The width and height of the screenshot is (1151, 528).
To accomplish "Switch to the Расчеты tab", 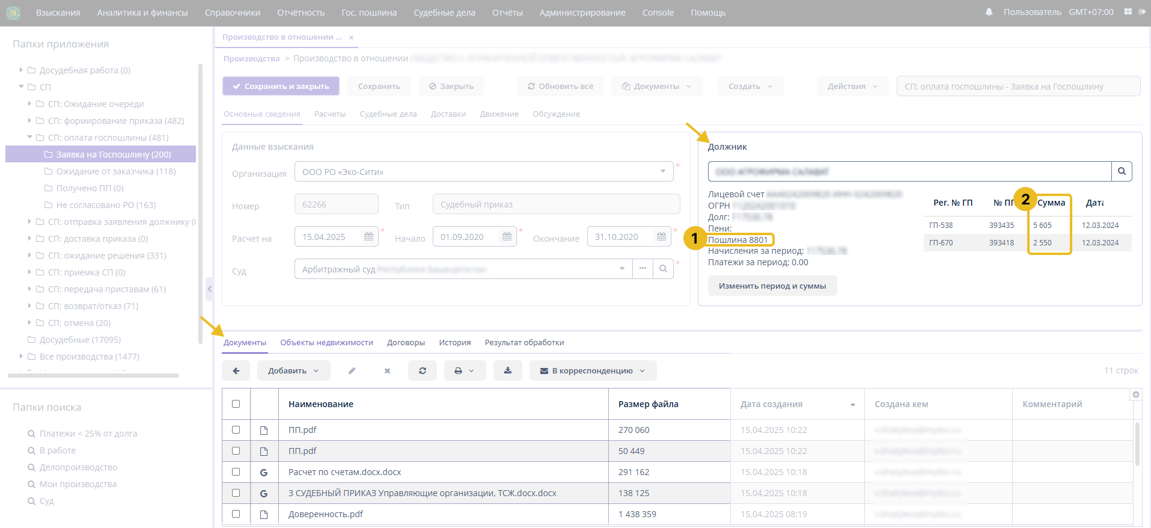I will tap(329, 114).
